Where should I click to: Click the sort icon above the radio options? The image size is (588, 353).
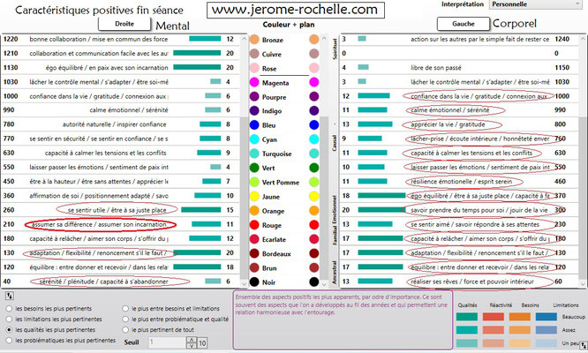[10, 296]
